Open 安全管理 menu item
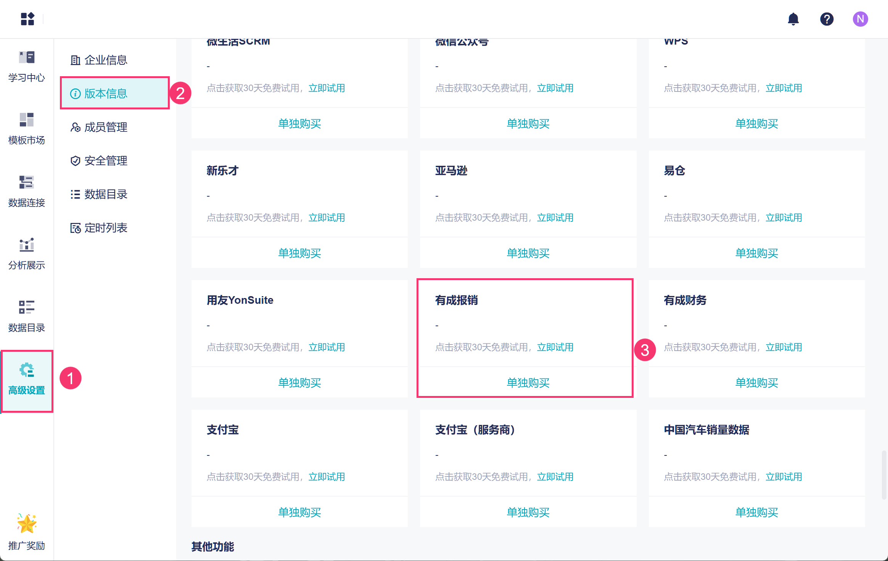This screenshot has width=888, height=561. (x=106, y=160)
